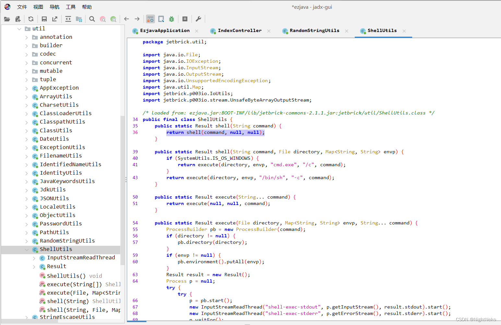Expand the annotation package folder
This screenshot has width=501, height=325.
point(27,37)
